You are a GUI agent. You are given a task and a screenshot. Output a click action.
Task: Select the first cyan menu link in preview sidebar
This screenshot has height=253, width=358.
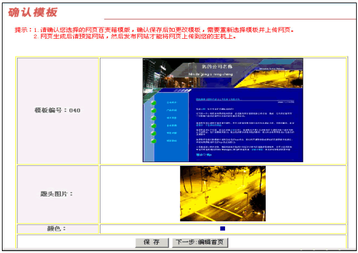(172, 103)
